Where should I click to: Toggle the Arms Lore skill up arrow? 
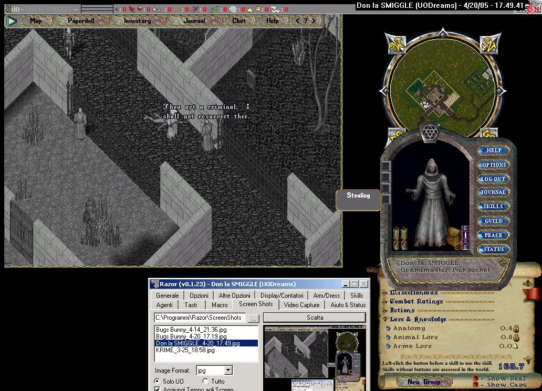516,346
